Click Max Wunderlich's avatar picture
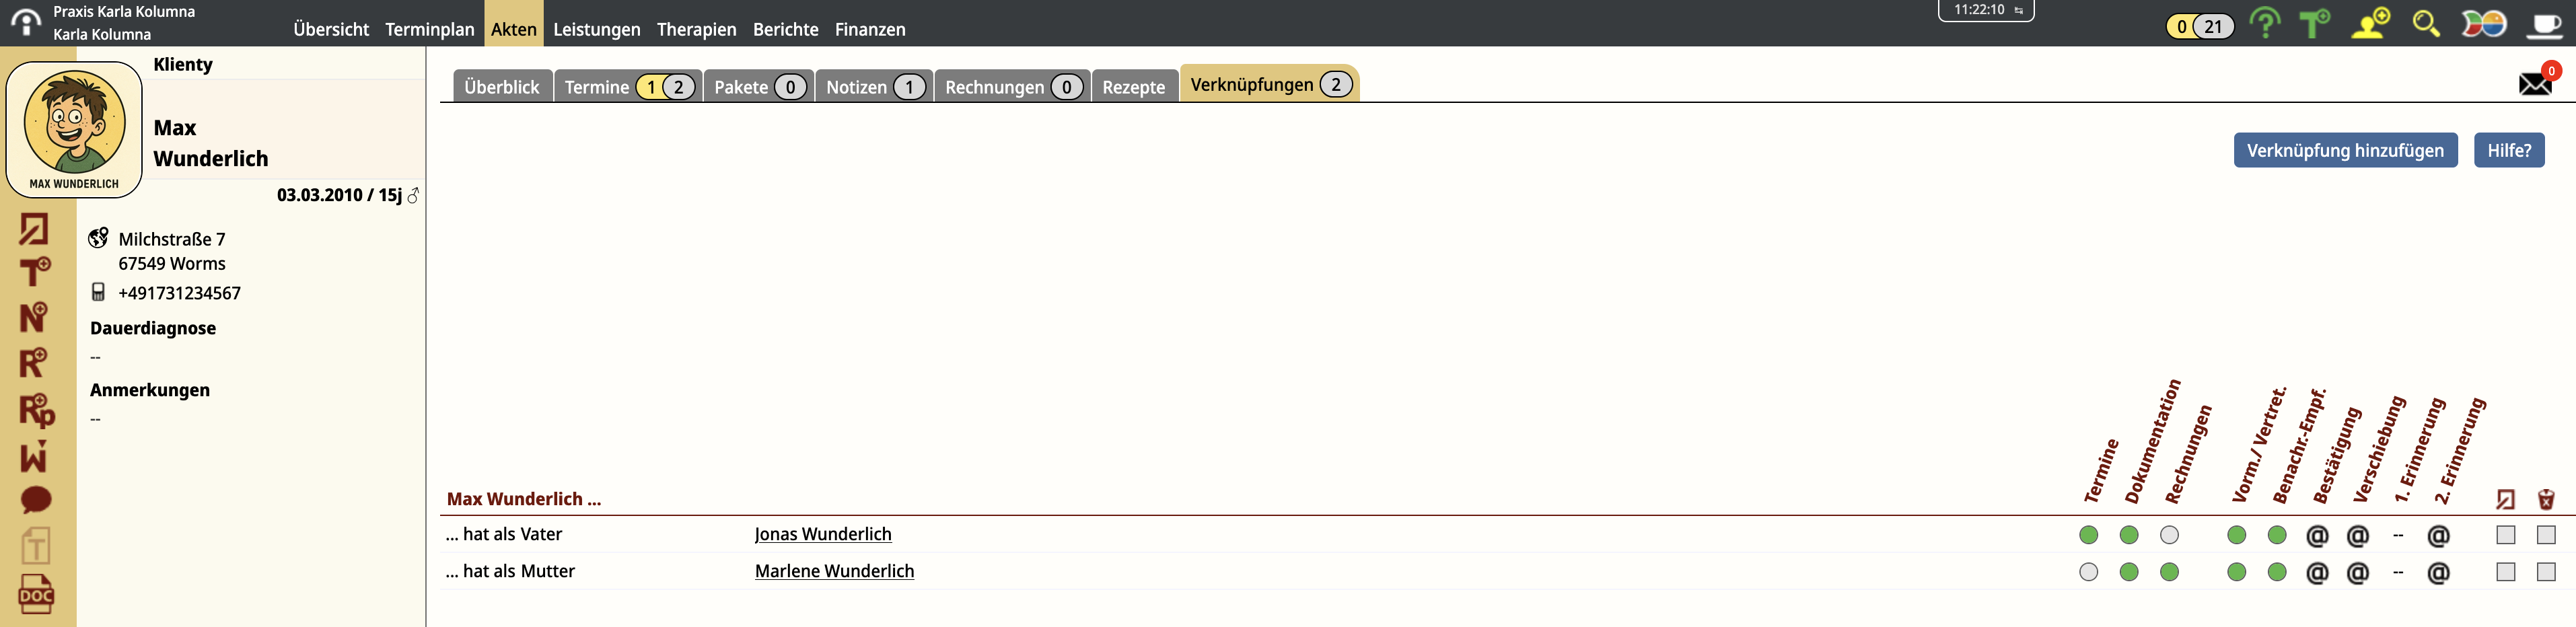2576x627 pixels. [x=74, y=128]
